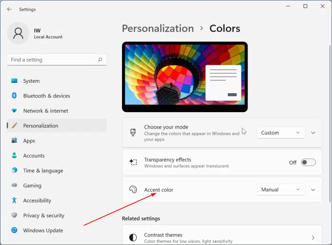Click the Accent color label text

[x=158, y=190]
